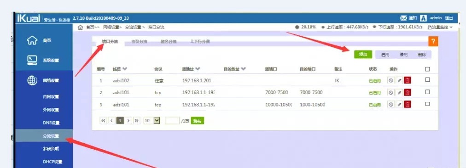This screenshot has height=168, width=466.
Task: Toggle the select-all checkbox in table header
Action: pos(427,69)
